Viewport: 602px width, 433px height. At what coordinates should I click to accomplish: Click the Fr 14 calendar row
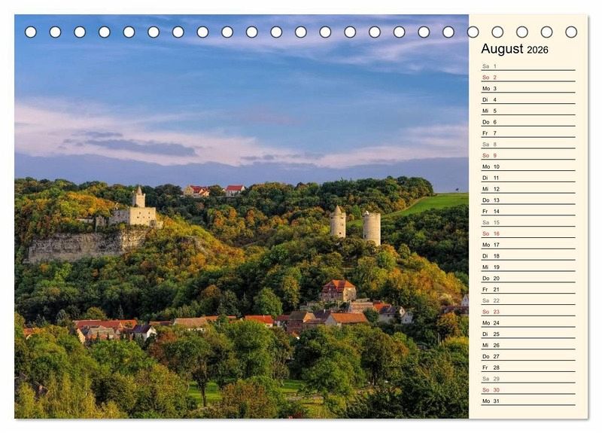pyautogui.click(x=528, y=212)
